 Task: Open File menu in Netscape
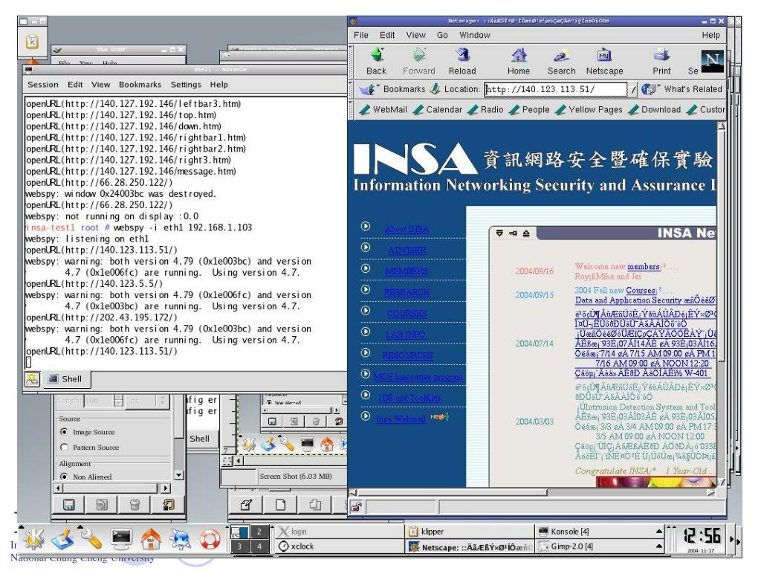(360, 35)
